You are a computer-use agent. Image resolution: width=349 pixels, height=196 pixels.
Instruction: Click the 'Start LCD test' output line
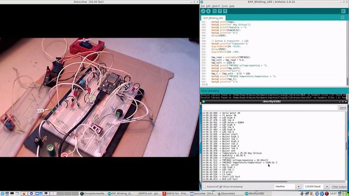(x=231, y=176)
